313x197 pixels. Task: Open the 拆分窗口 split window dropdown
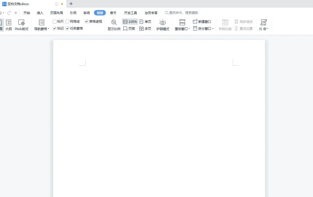(x=213, y=28)
